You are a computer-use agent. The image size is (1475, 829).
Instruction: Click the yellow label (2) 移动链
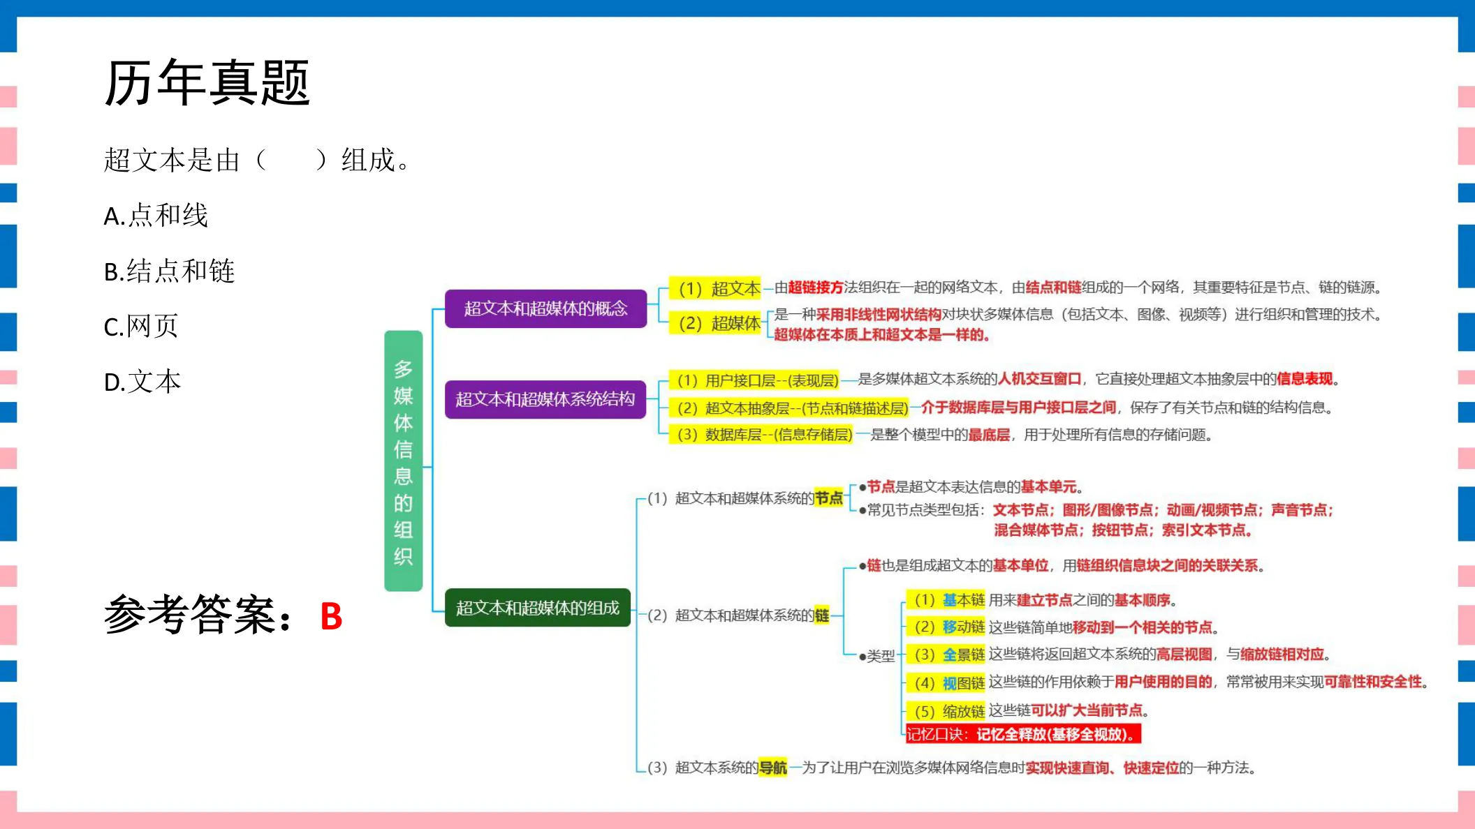tap(946, 627)
